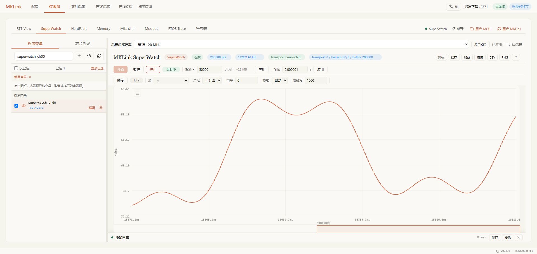Click the 停止 stop button
The height and width of the screenshot is (254, 537).
153,70
